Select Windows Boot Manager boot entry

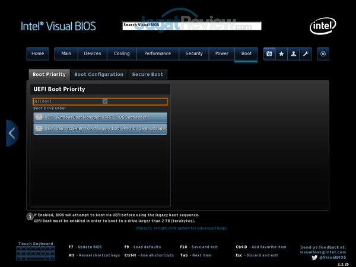100,117
